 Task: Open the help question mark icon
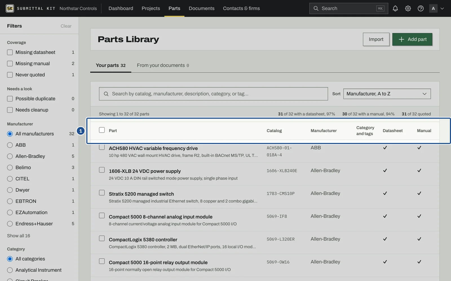coord(421,8)
